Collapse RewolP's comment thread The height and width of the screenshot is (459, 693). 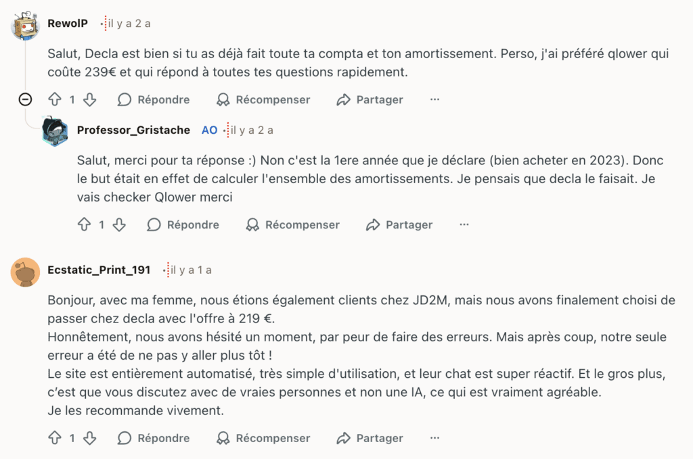tap(25, 99)
